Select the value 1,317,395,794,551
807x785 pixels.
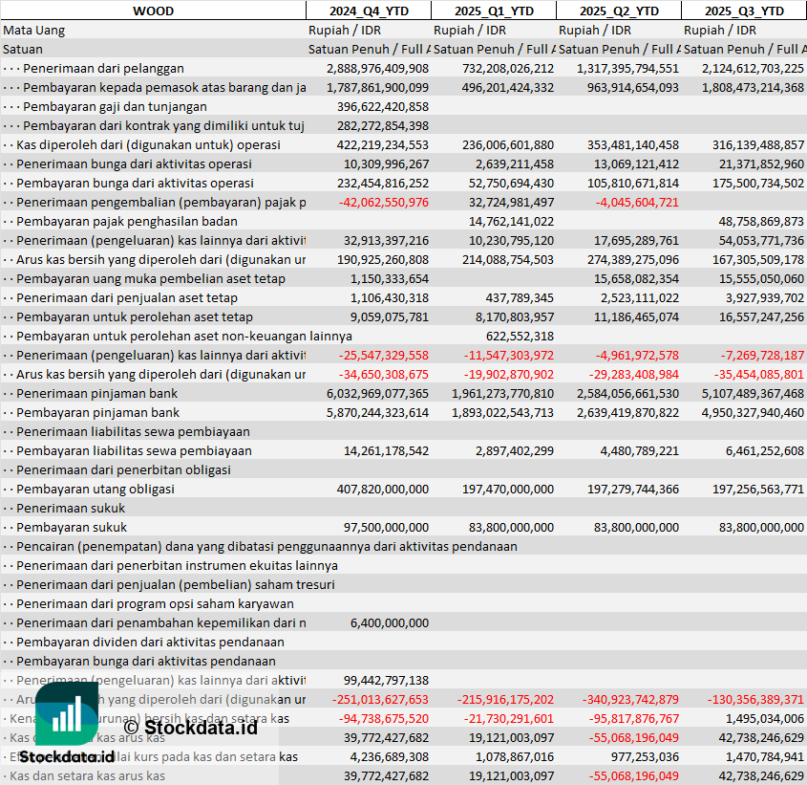pos(627,69)
